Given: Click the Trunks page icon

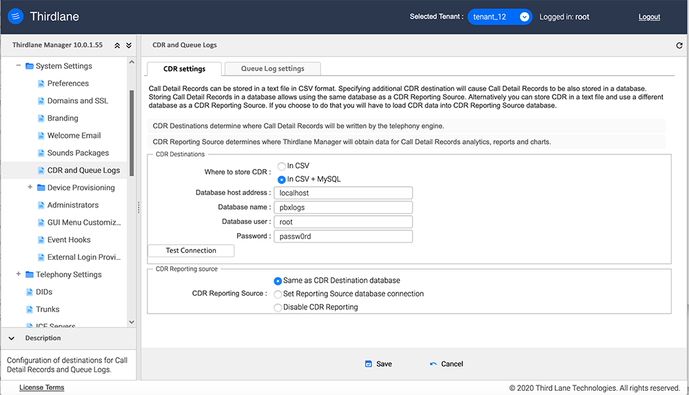Looking at the screenshot, I should 30,310.
